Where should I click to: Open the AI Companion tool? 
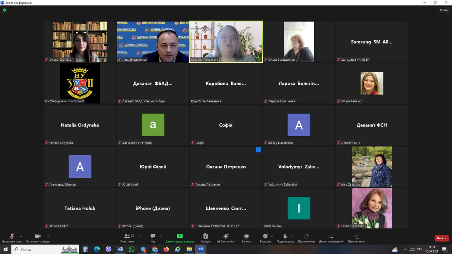point(226,238)
